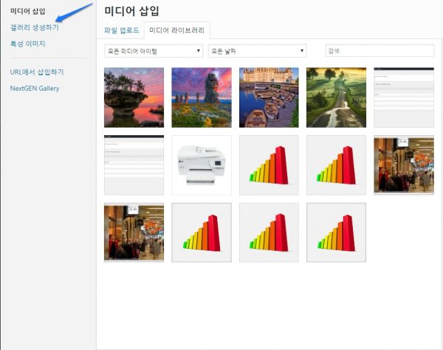Switch to the 파일 업로드 tab
Image resolution: width=443 pixels, height=350 pixels.
(121, 30)
